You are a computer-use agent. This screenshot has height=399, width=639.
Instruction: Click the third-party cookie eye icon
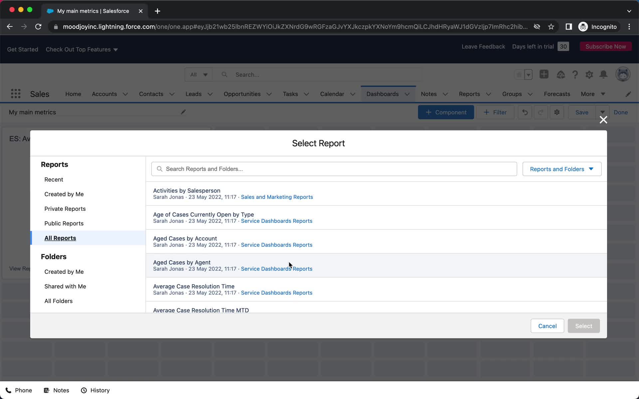tap(537, 27)
